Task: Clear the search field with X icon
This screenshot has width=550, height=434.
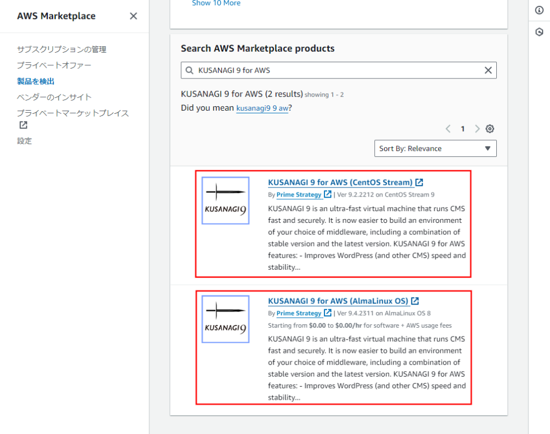Action: pos(488,70)
